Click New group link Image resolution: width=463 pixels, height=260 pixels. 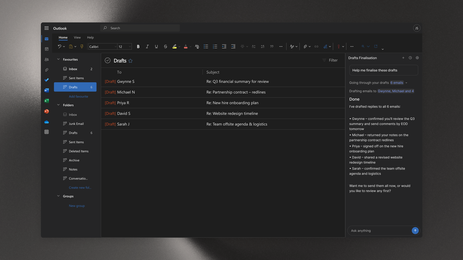pos(77,206)
